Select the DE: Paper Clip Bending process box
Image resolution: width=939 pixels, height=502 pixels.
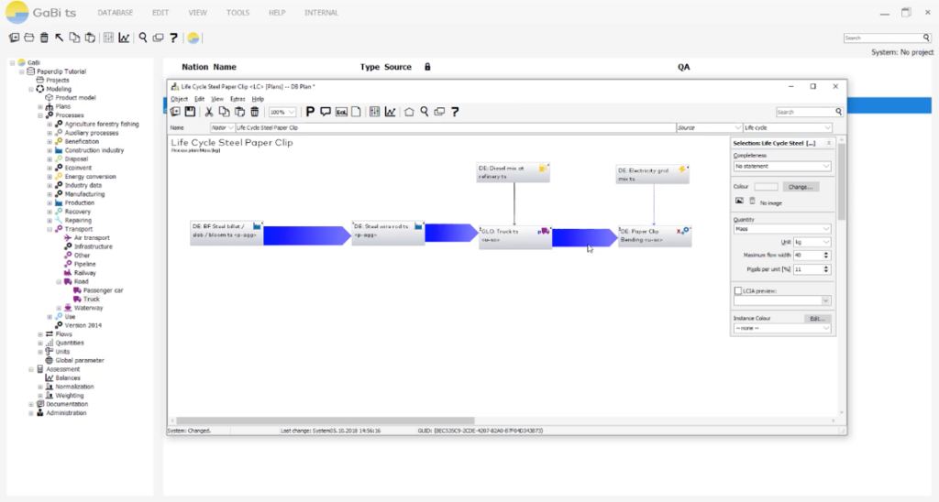(655, 235)
